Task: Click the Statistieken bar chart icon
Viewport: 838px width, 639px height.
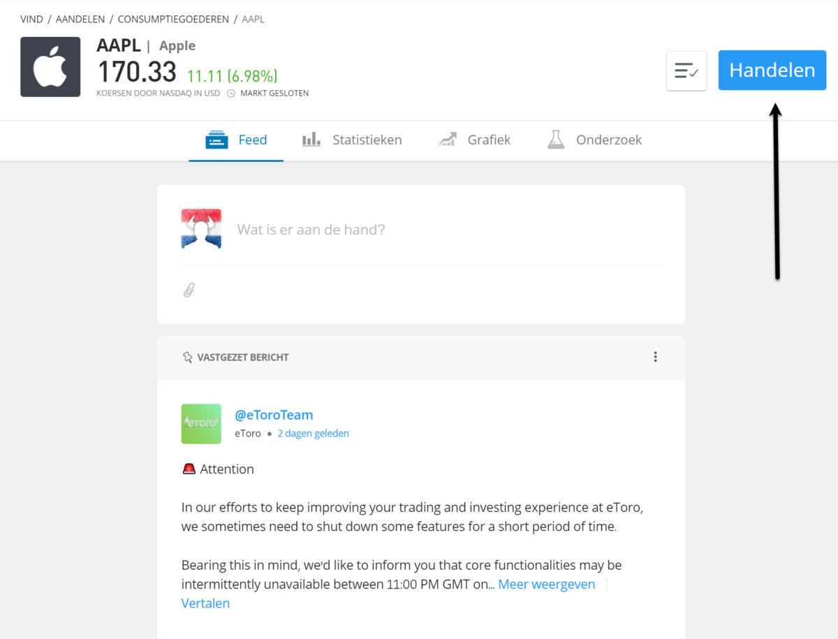Action: pyautogui.click(x=311, y=140)
